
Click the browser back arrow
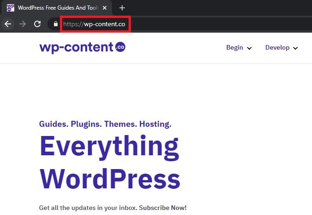click(8, 24)
